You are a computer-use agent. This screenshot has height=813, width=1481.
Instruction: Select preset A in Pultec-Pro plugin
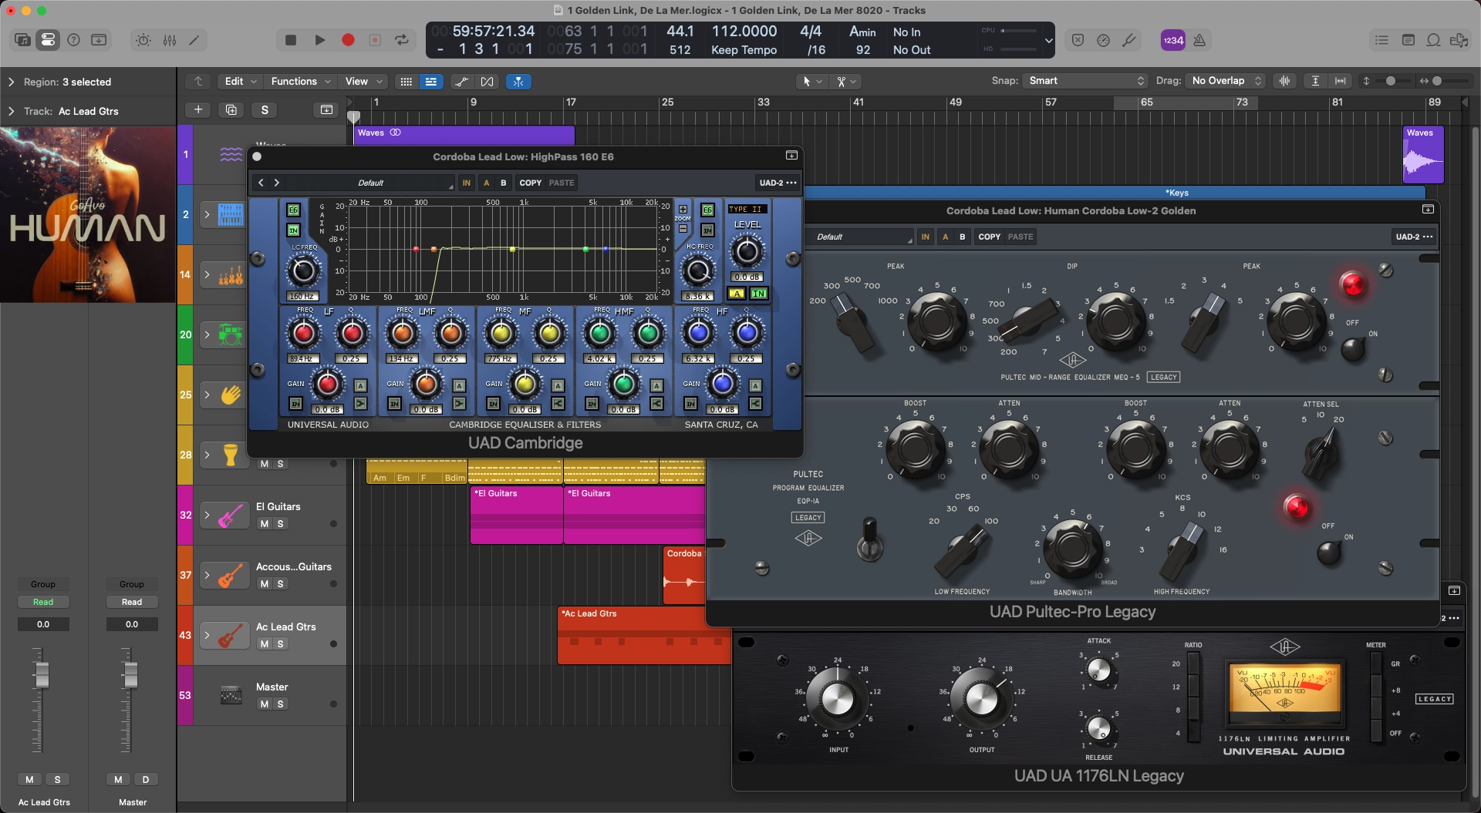[x=945, y=237]
